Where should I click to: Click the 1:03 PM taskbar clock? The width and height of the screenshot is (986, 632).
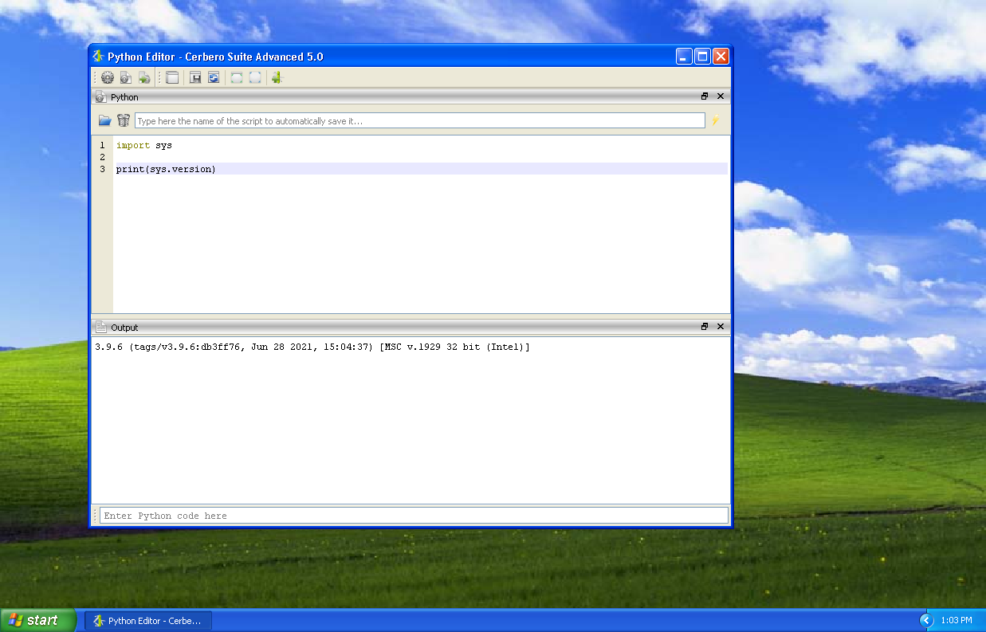click(957, 620)
